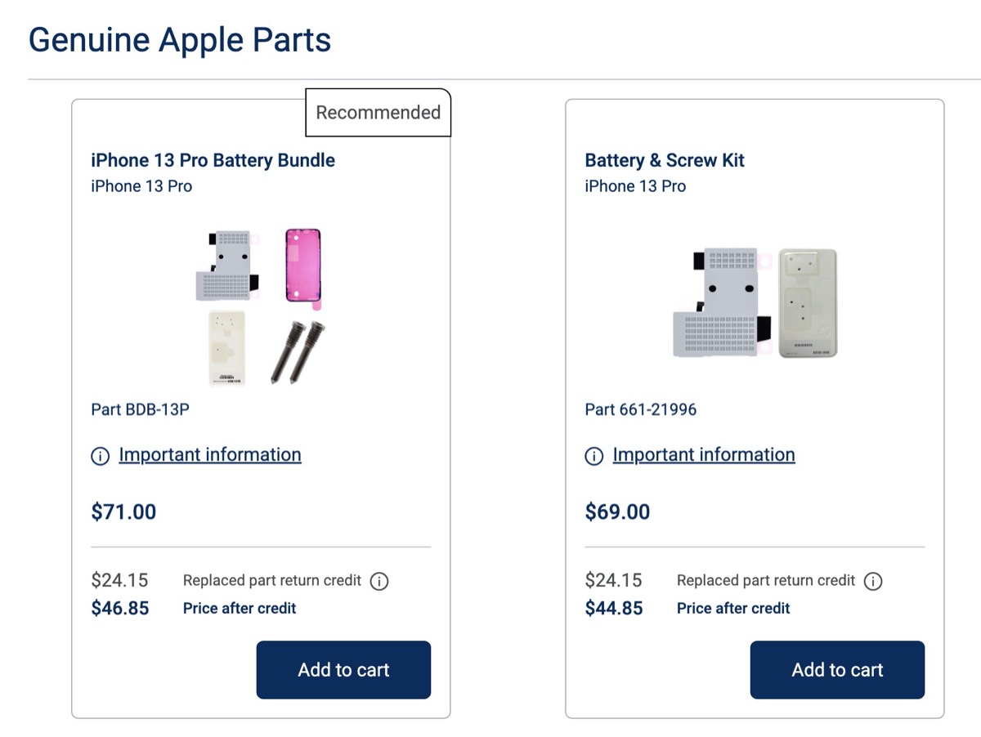This screenshot has height=737, width=981.
Task: Open Important information link for Battery & Screw Kit
Action: [704, 455]
